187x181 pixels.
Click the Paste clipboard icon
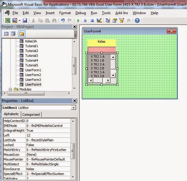47,20
